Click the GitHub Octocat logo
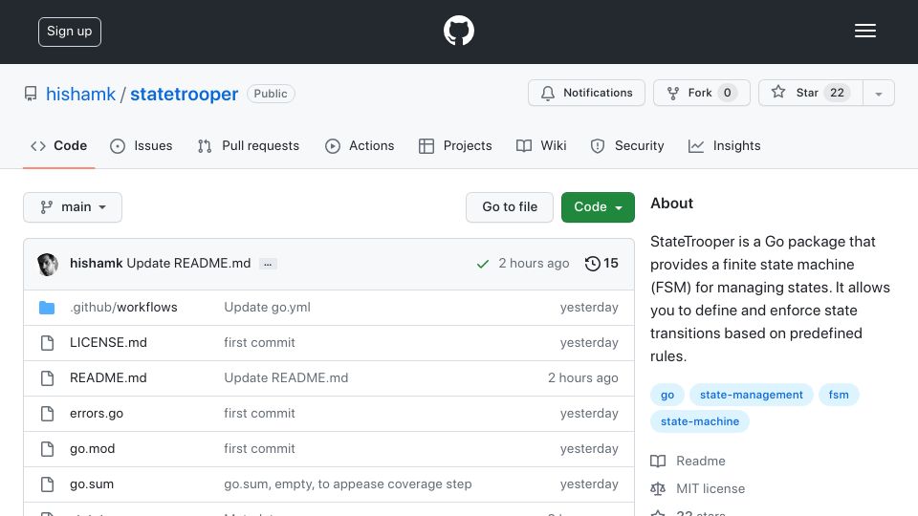This screenshot has height=516, width=918. point(458,31)
